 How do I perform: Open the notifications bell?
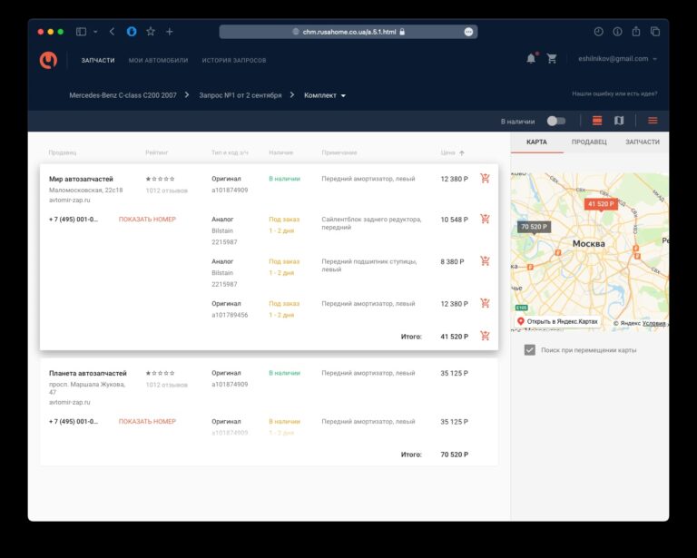tap(531, 58)
